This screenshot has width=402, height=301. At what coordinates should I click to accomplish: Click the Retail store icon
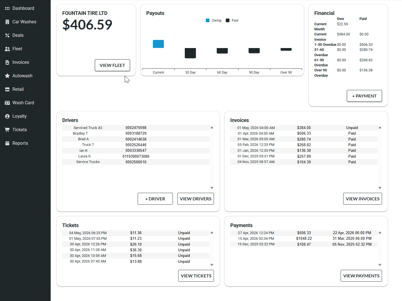coord(7,89)
